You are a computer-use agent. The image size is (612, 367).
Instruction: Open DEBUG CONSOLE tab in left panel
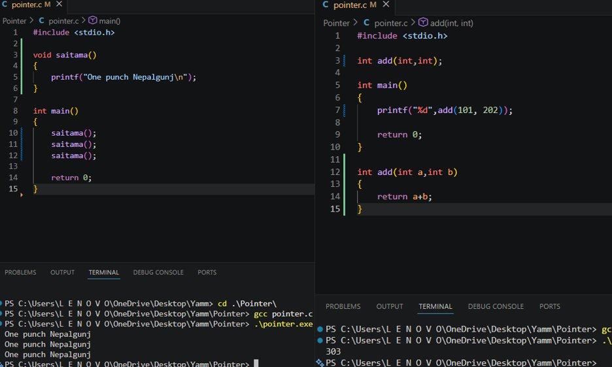coord(158,272)
